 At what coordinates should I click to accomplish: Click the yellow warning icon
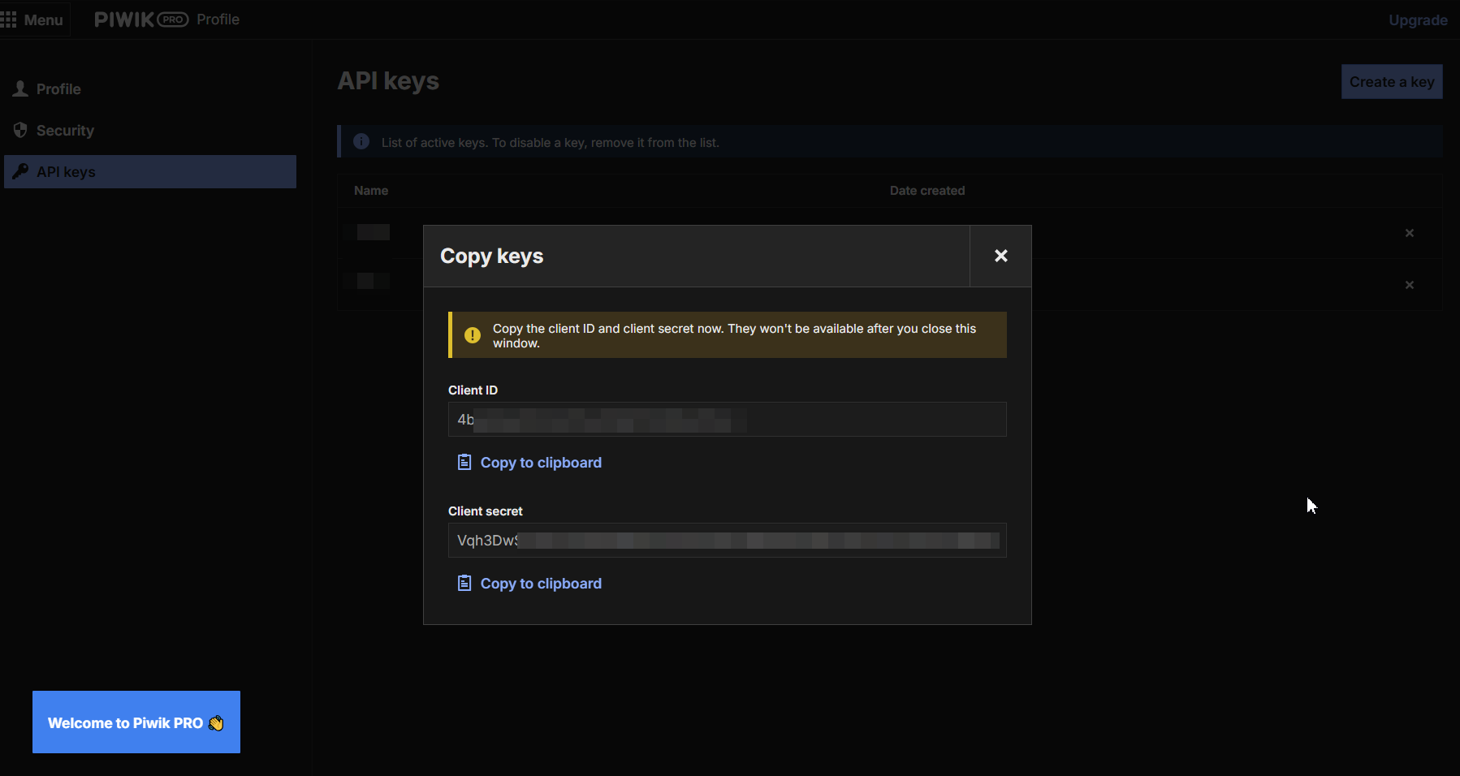(472, 335)
